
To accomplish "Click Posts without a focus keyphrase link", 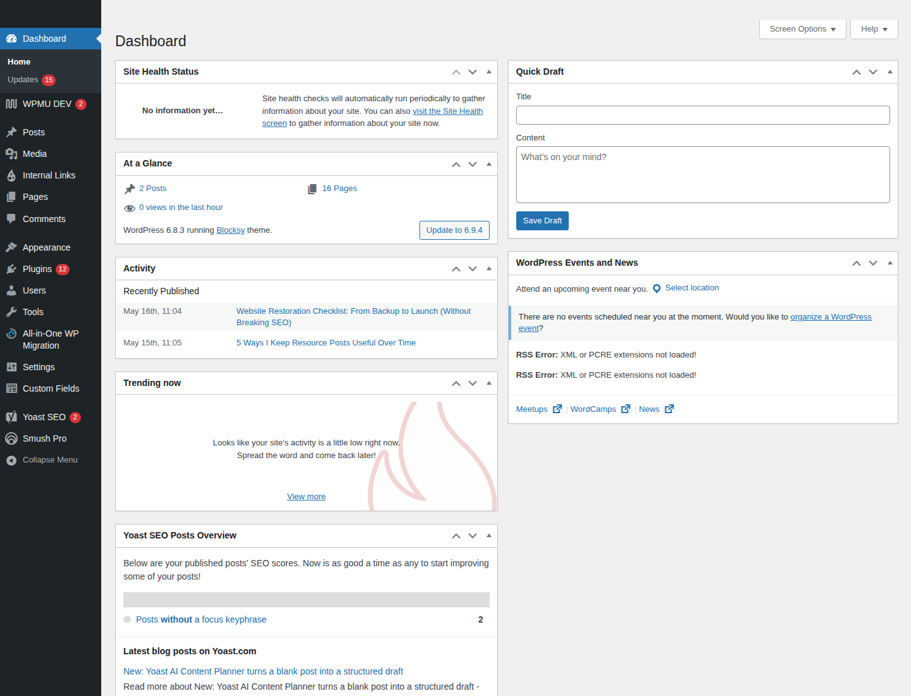I will 201,619.
